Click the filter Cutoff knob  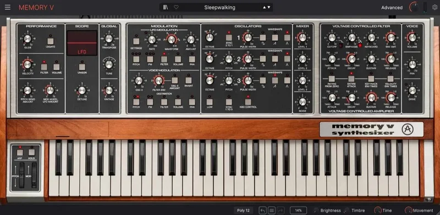(332, 37)
